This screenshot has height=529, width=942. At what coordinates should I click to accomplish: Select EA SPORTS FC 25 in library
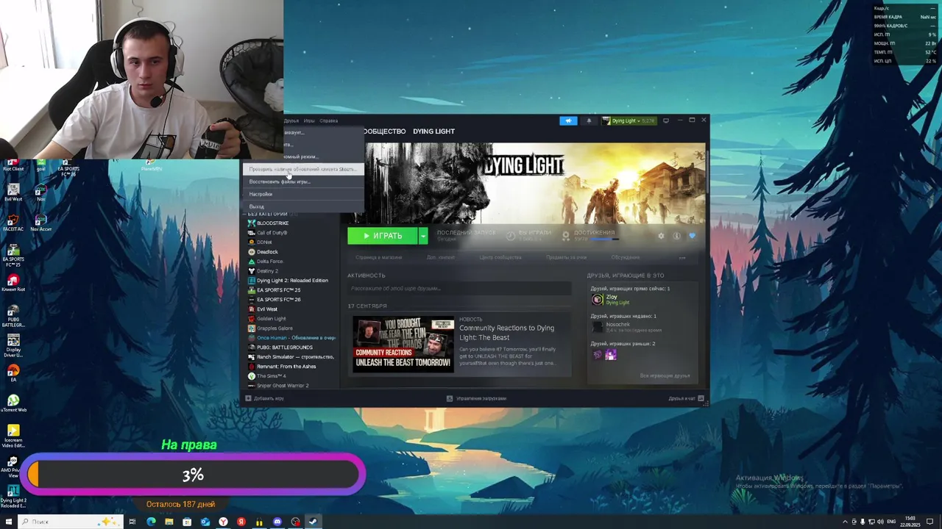(278, 290)
